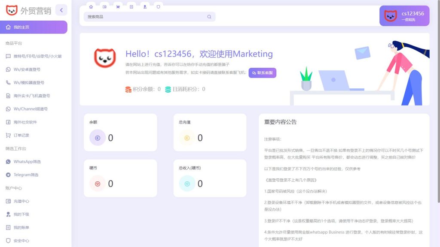
Task: Select 海外社交软件 in the sidebar
Action: 27,123
